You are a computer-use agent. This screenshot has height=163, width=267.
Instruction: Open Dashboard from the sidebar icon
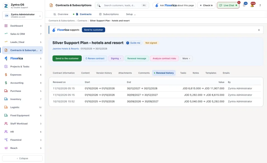pyautogui.click(x=6, y=26)
